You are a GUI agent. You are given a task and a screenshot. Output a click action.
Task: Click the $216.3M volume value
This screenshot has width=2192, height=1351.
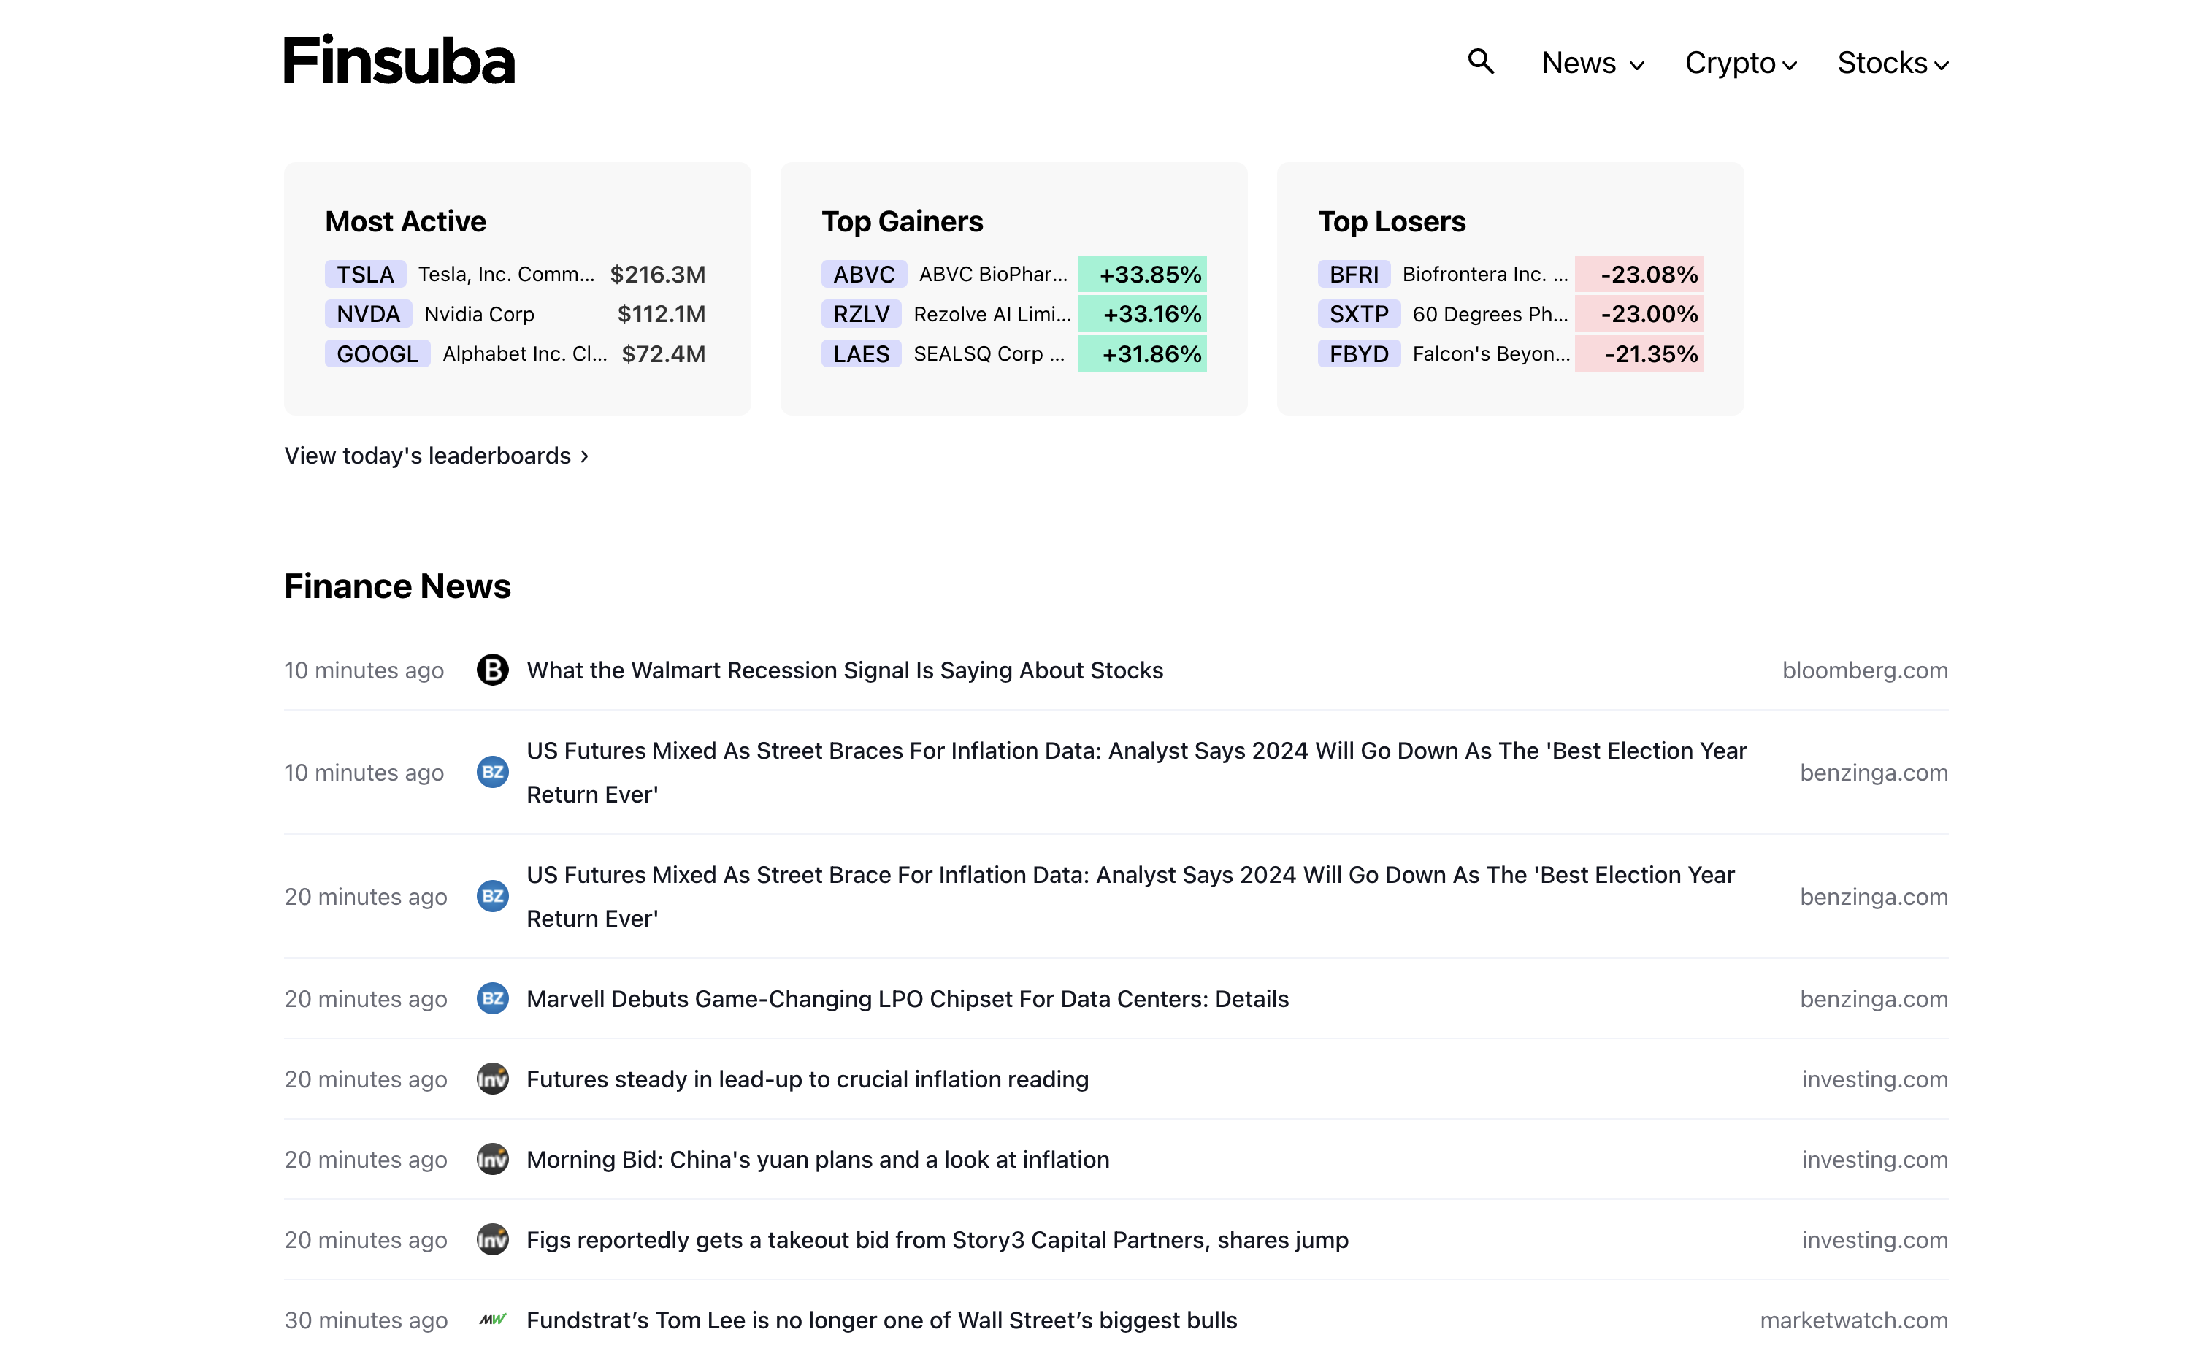tap(657, 275)
